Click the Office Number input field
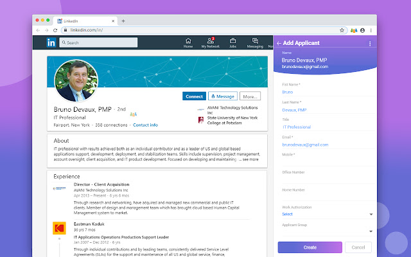The height and width of the screenshot is (257, 411). pyautogui.click(x=328, y=179)
